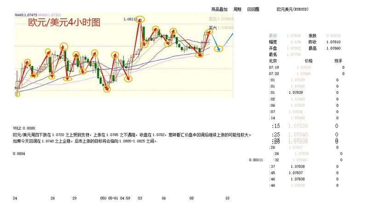This screenshot has height=216, width=368.
Task: Select the :07 tick row
Action: [304, 112]
